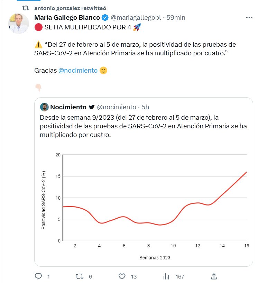Image resolution: width=258 pixels, height=283 pixels.
Task: Open the Nocimiento quoted author name
Action: (68, 107)
